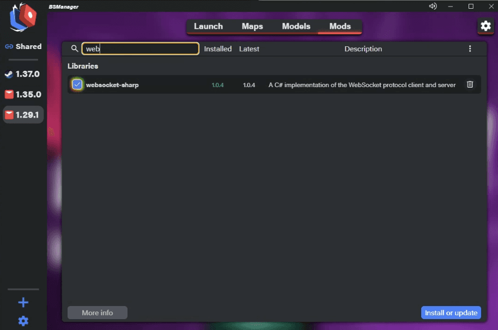This screenshot has height=330, width=498.
Task: Select Steam version 1.37.0
Action: [x=23, y=74]
